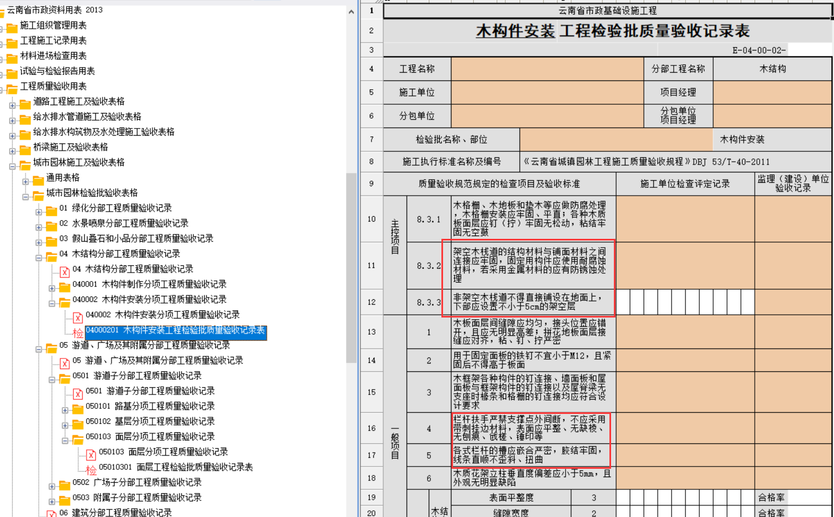Viewport: 834px width, 517px height.
Task: Click the folder icon for 桥梁施工及验收表格
Action: coord(25,149)
